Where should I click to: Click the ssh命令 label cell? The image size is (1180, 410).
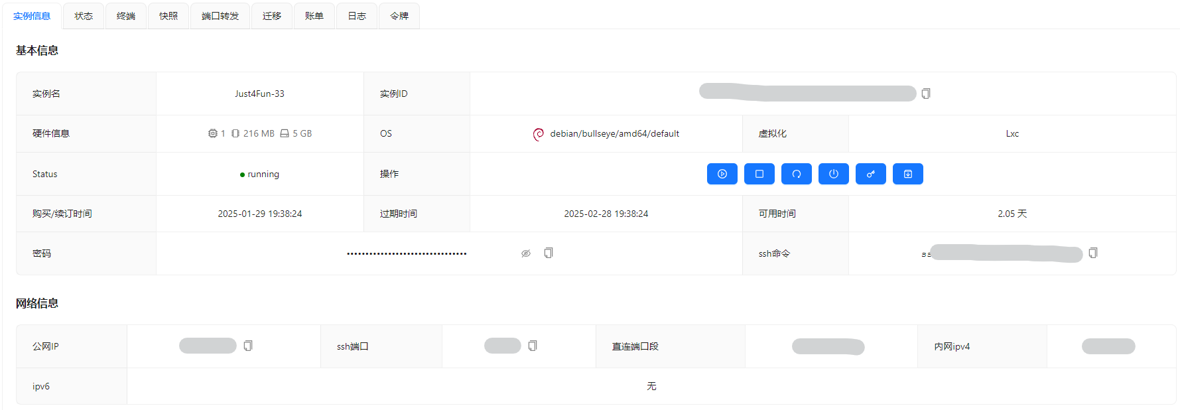click(795, 253)
